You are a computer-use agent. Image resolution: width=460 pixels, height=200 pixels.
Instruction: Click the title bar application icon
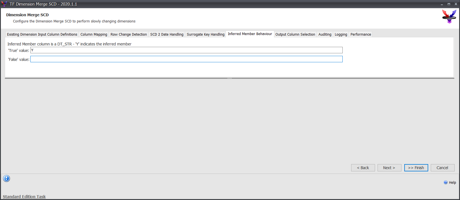pos(4,4)
